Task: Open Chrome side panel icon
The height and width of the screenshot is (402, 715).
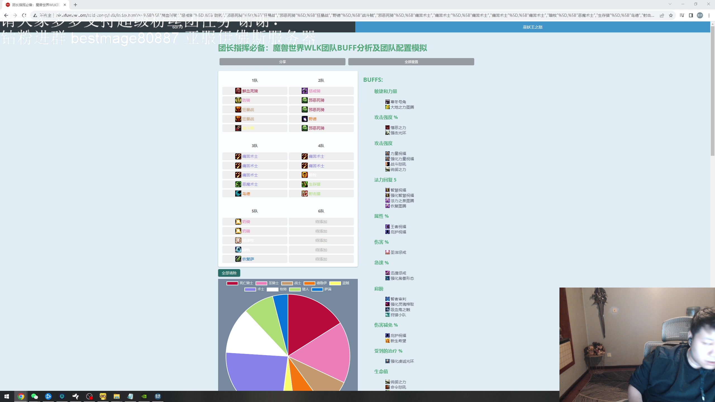Action: tap(691, 15)
